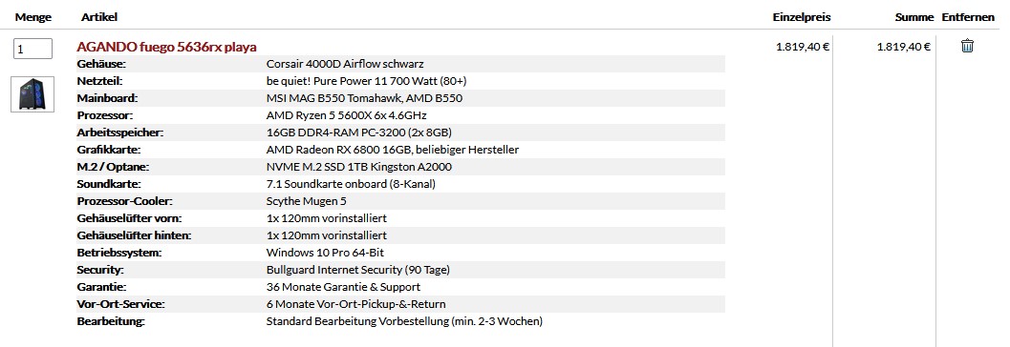1010x347 pixels.
Task: Click the Artikel column header
Action: [x=99, y=17]
